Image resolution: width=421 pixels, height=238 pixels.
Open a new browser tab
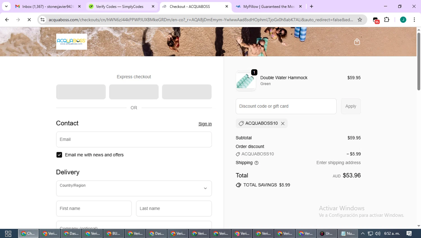[312, 6]
